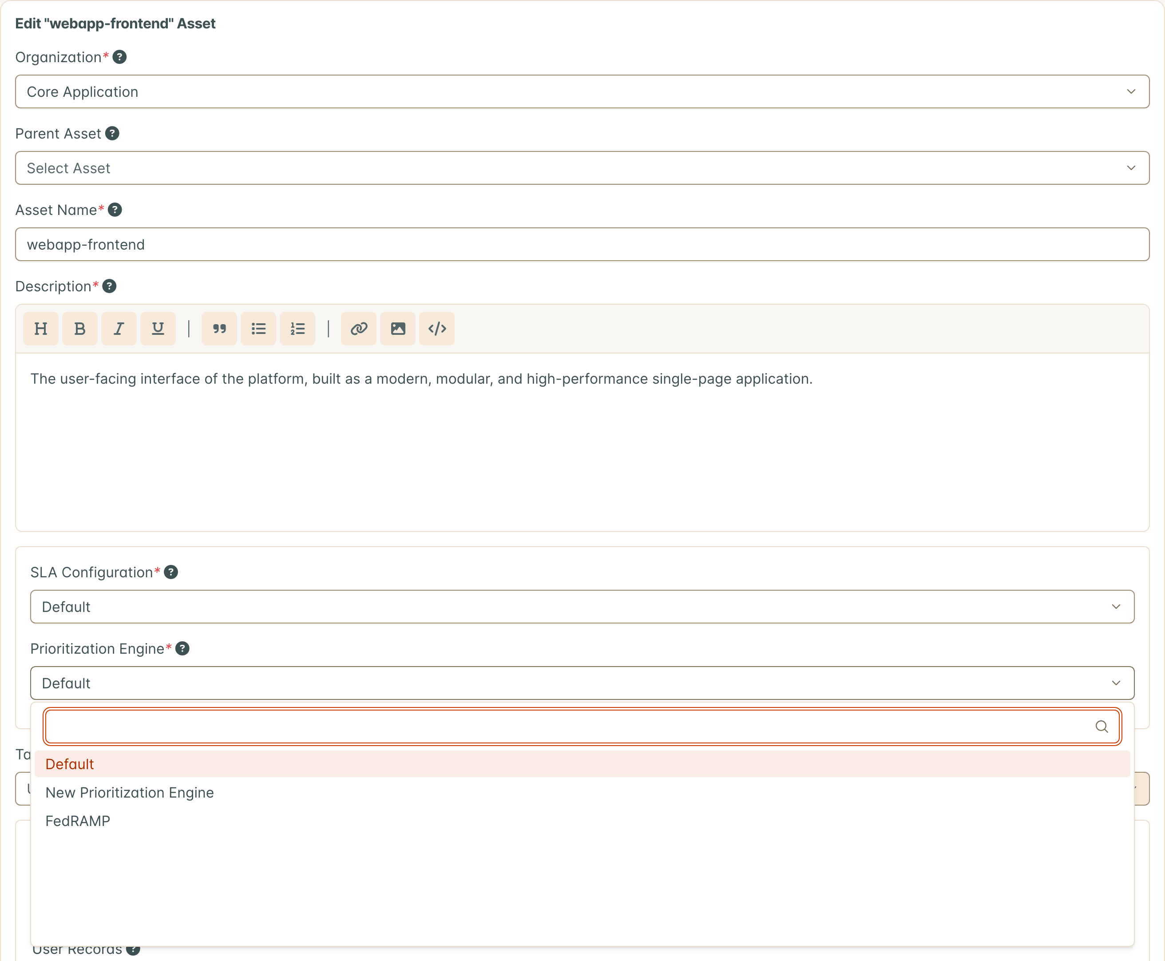1165x961 pixels.
Task: Click the search magnifier in dropdown
Action: 1102,726
